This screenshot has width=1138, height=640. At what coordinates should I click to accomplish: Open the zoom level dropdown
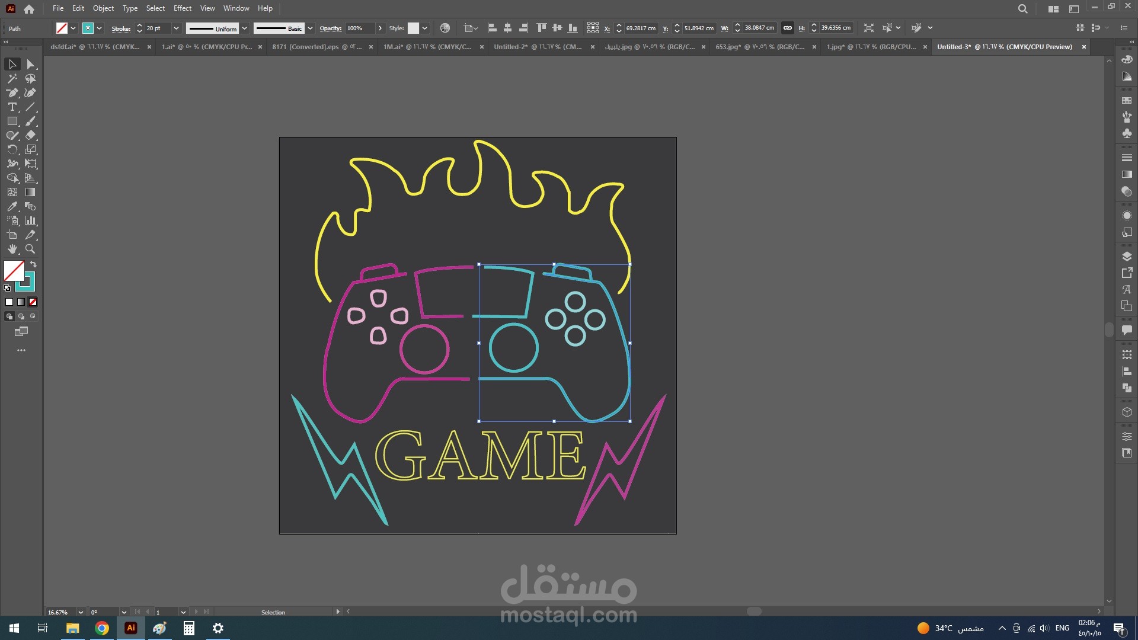tap(81, 612)
